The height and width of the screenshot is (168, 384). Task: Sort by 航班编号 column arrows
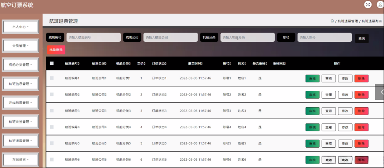pos(78,63)
